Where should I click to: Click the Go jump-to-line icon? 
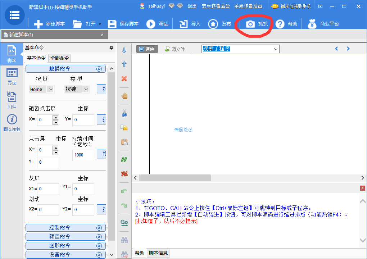pyautogui.click(x=124, y=222)
